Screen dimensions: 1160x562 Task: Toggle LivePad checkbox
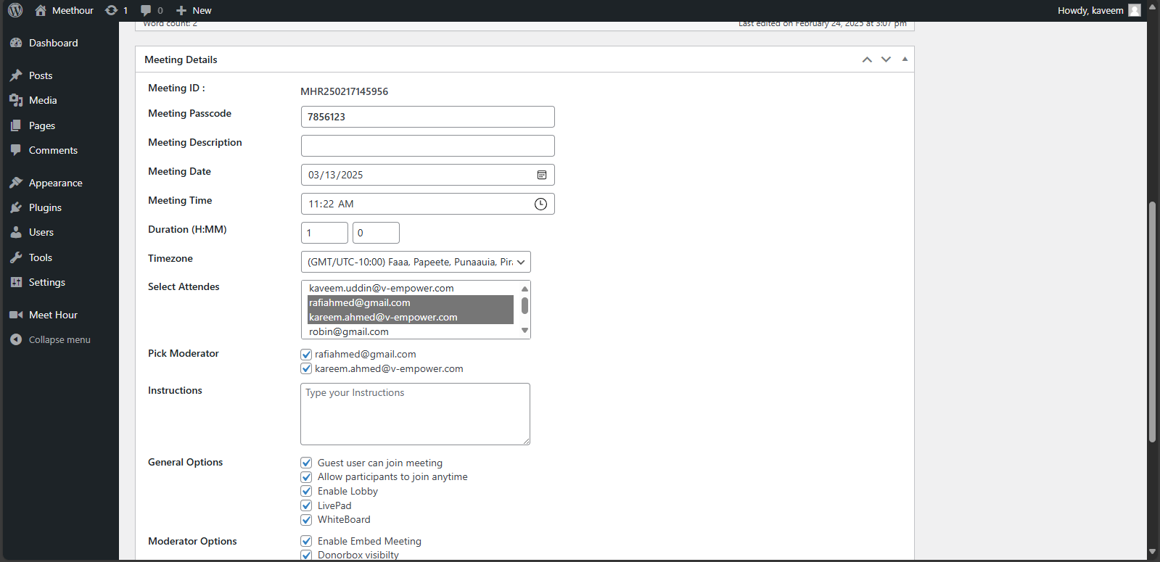pyautogui.click(x=306, y=505)
